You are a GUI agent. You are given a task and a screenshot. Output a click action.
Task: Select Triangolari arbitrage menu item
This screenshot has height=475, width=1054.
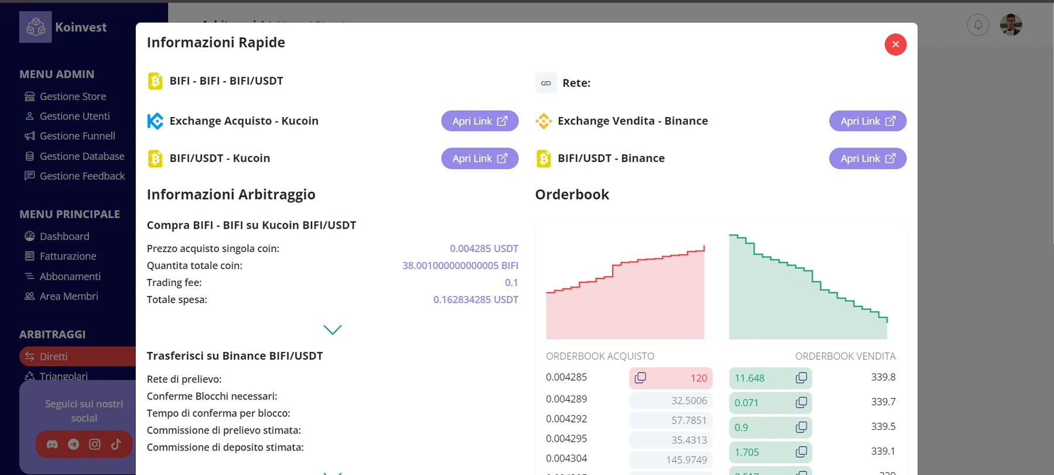pos(56,376)
